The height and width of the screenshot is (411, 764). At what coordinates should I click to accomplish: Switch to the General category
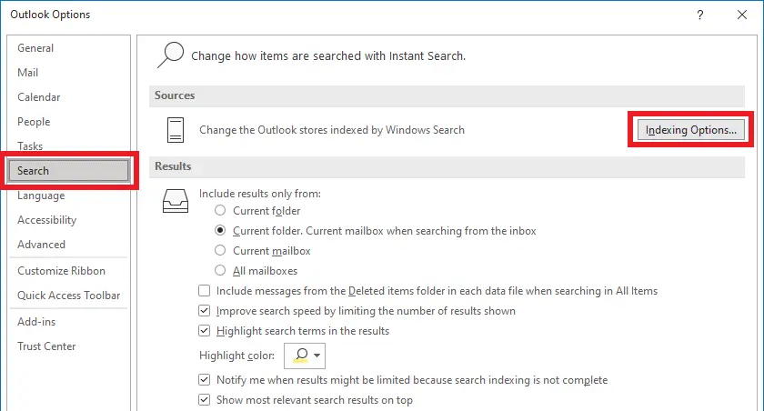pos(35,48)
